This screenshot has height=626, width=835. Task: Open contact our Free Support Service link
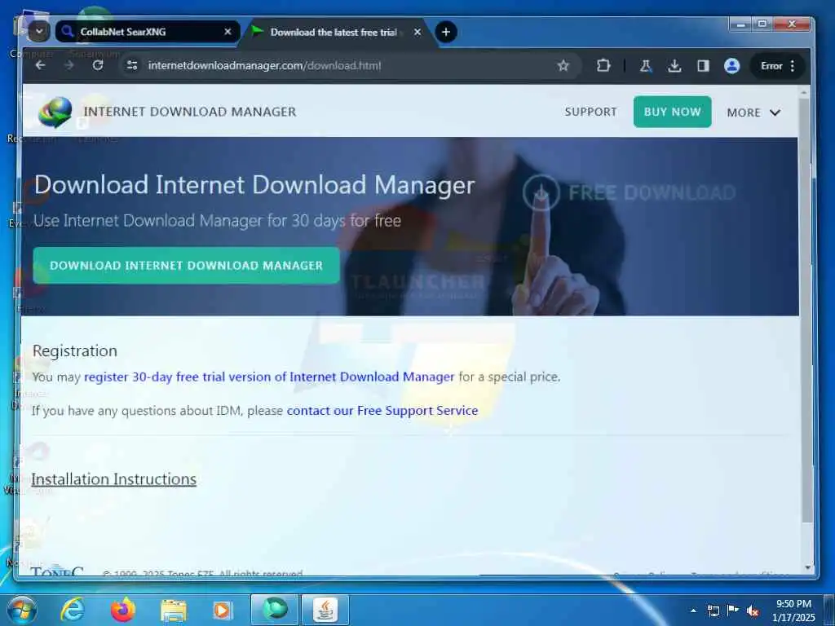(382, 411)
